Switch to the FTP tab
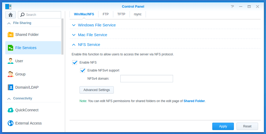The height and width of the screenshot is (134, 266). tap(106, 14)
